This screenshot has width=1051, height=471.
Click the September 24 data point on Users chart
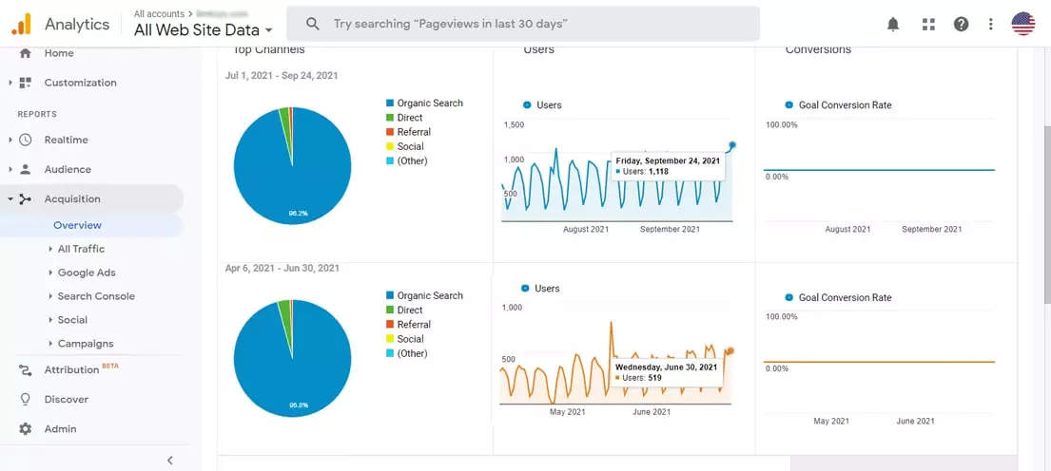(x=731, y=145)
